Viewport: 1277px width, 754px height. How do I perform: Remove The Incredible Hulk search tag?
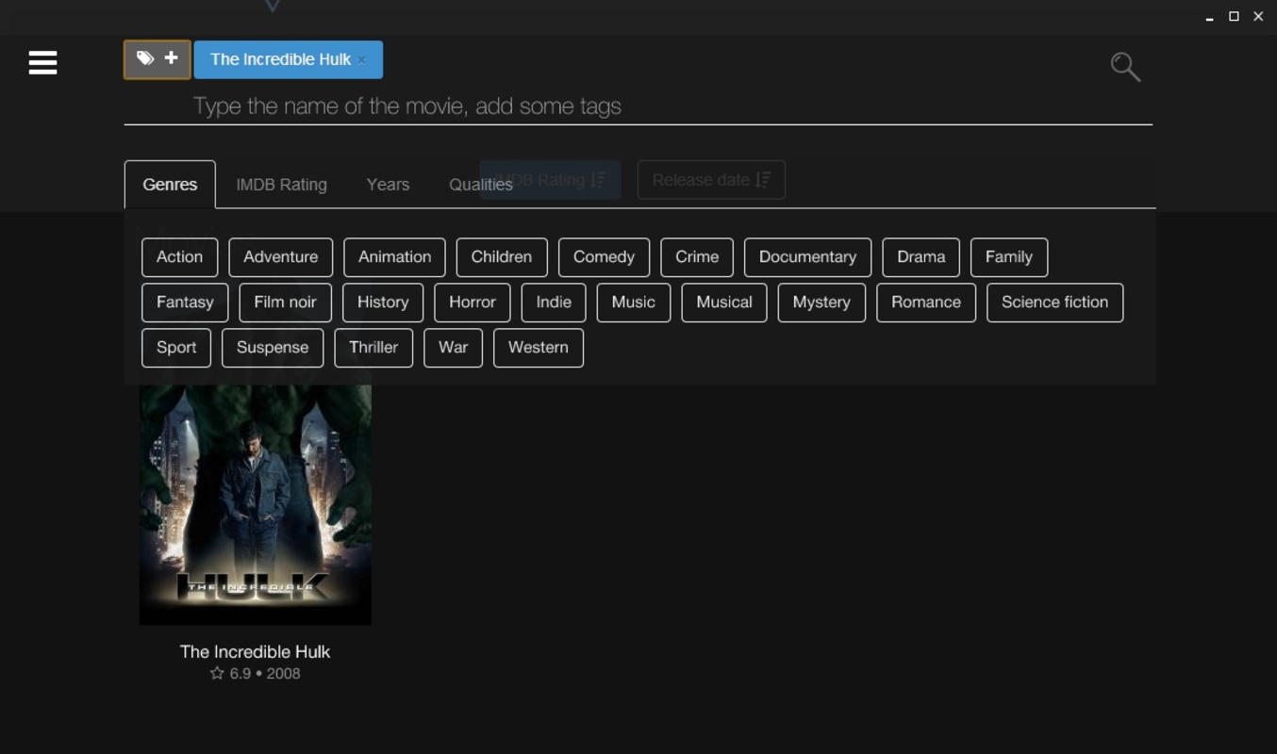click(361, 59)
